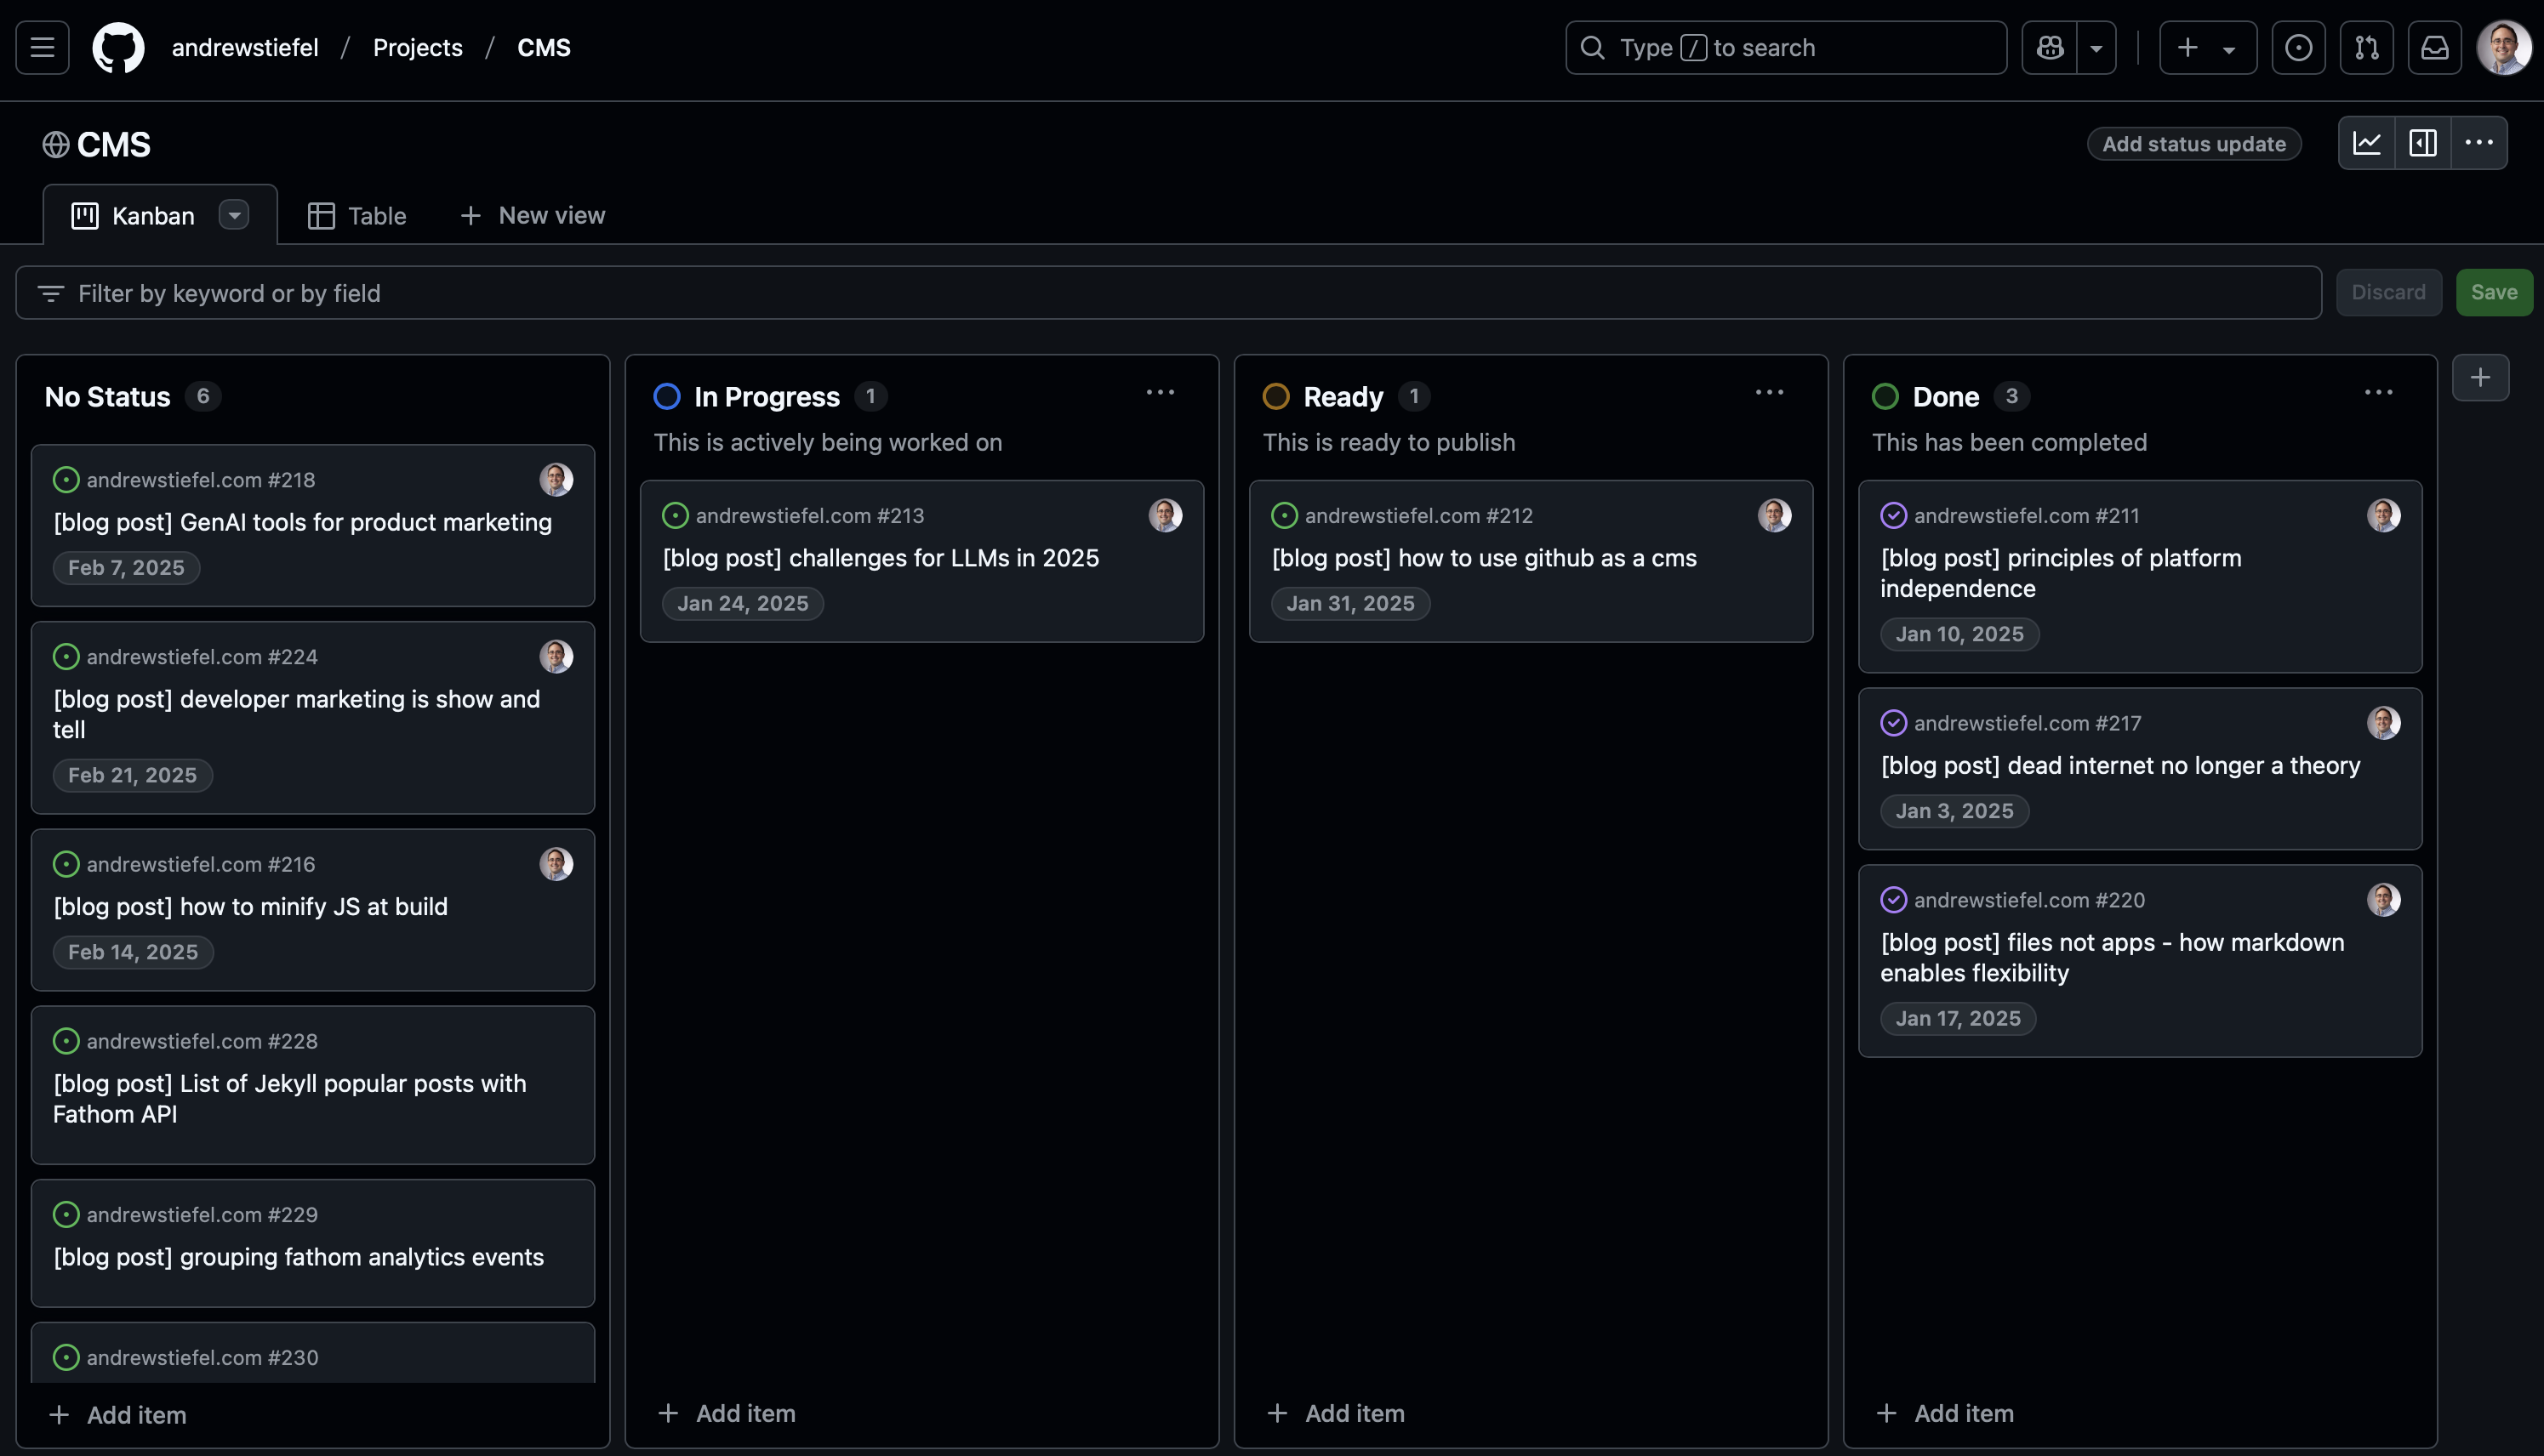Open the side panel toggle icon
This screenshot has height=1456, width=2544.
click(2423, 143)
